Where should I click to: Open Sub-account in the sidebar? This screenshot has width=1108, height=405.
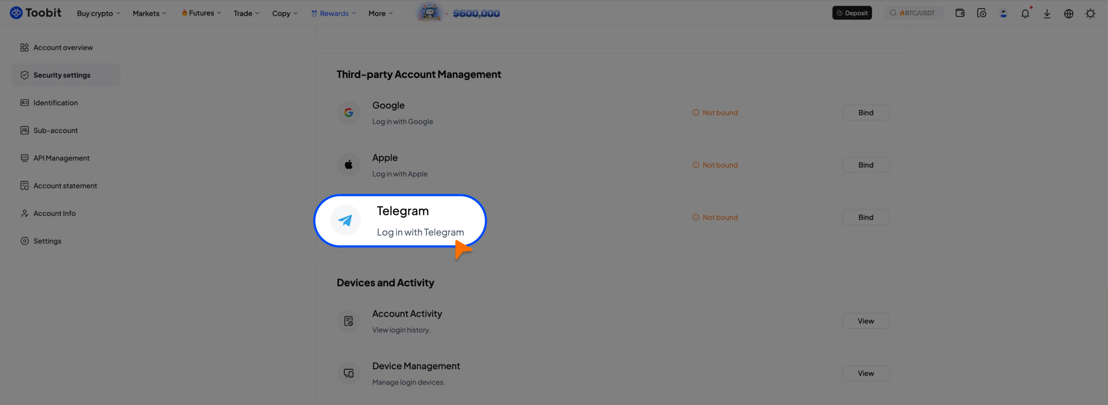coord(66,130)
